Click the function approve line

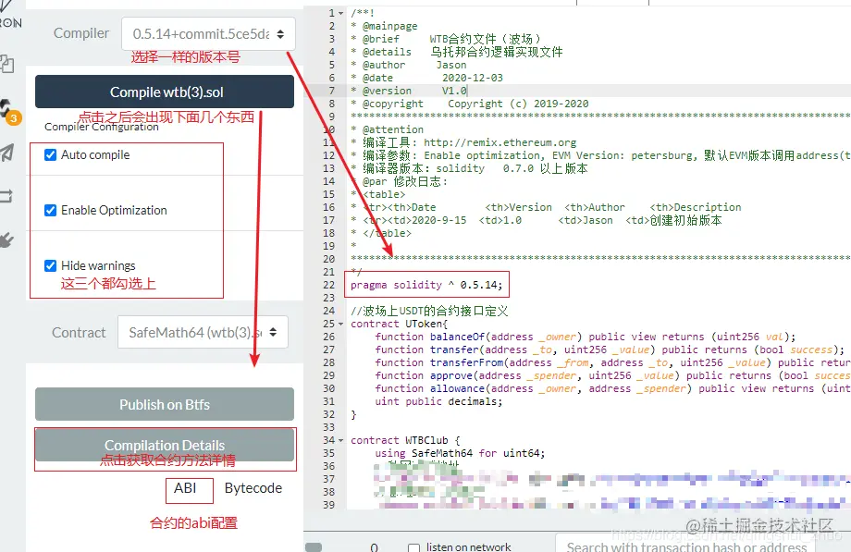612,375
